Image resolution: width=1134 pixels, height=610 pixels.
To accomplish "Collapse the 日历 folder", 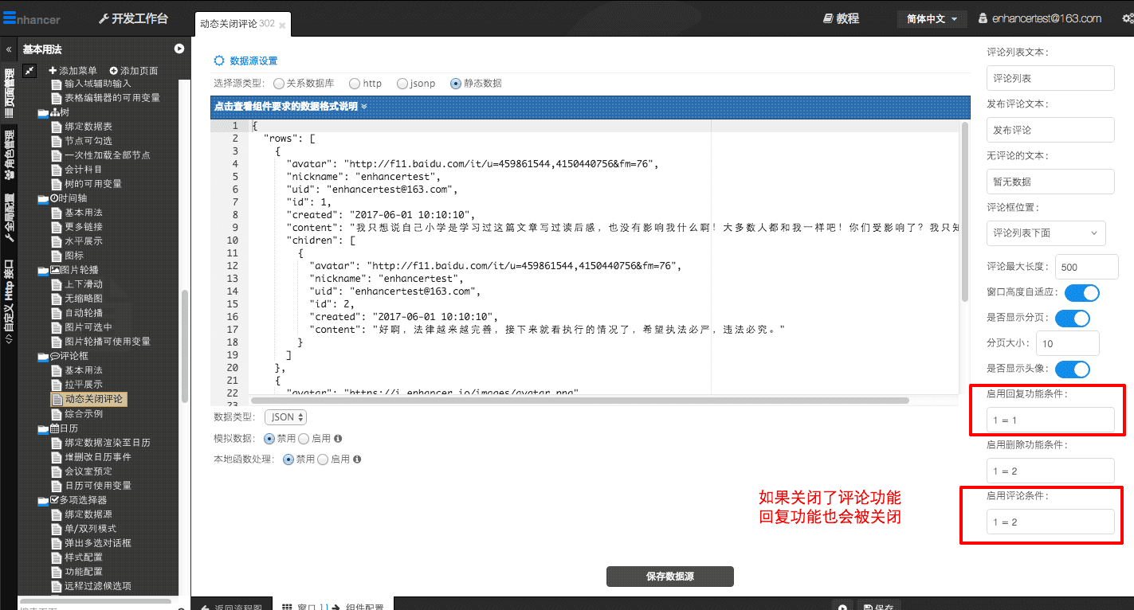I will point(43,428).
